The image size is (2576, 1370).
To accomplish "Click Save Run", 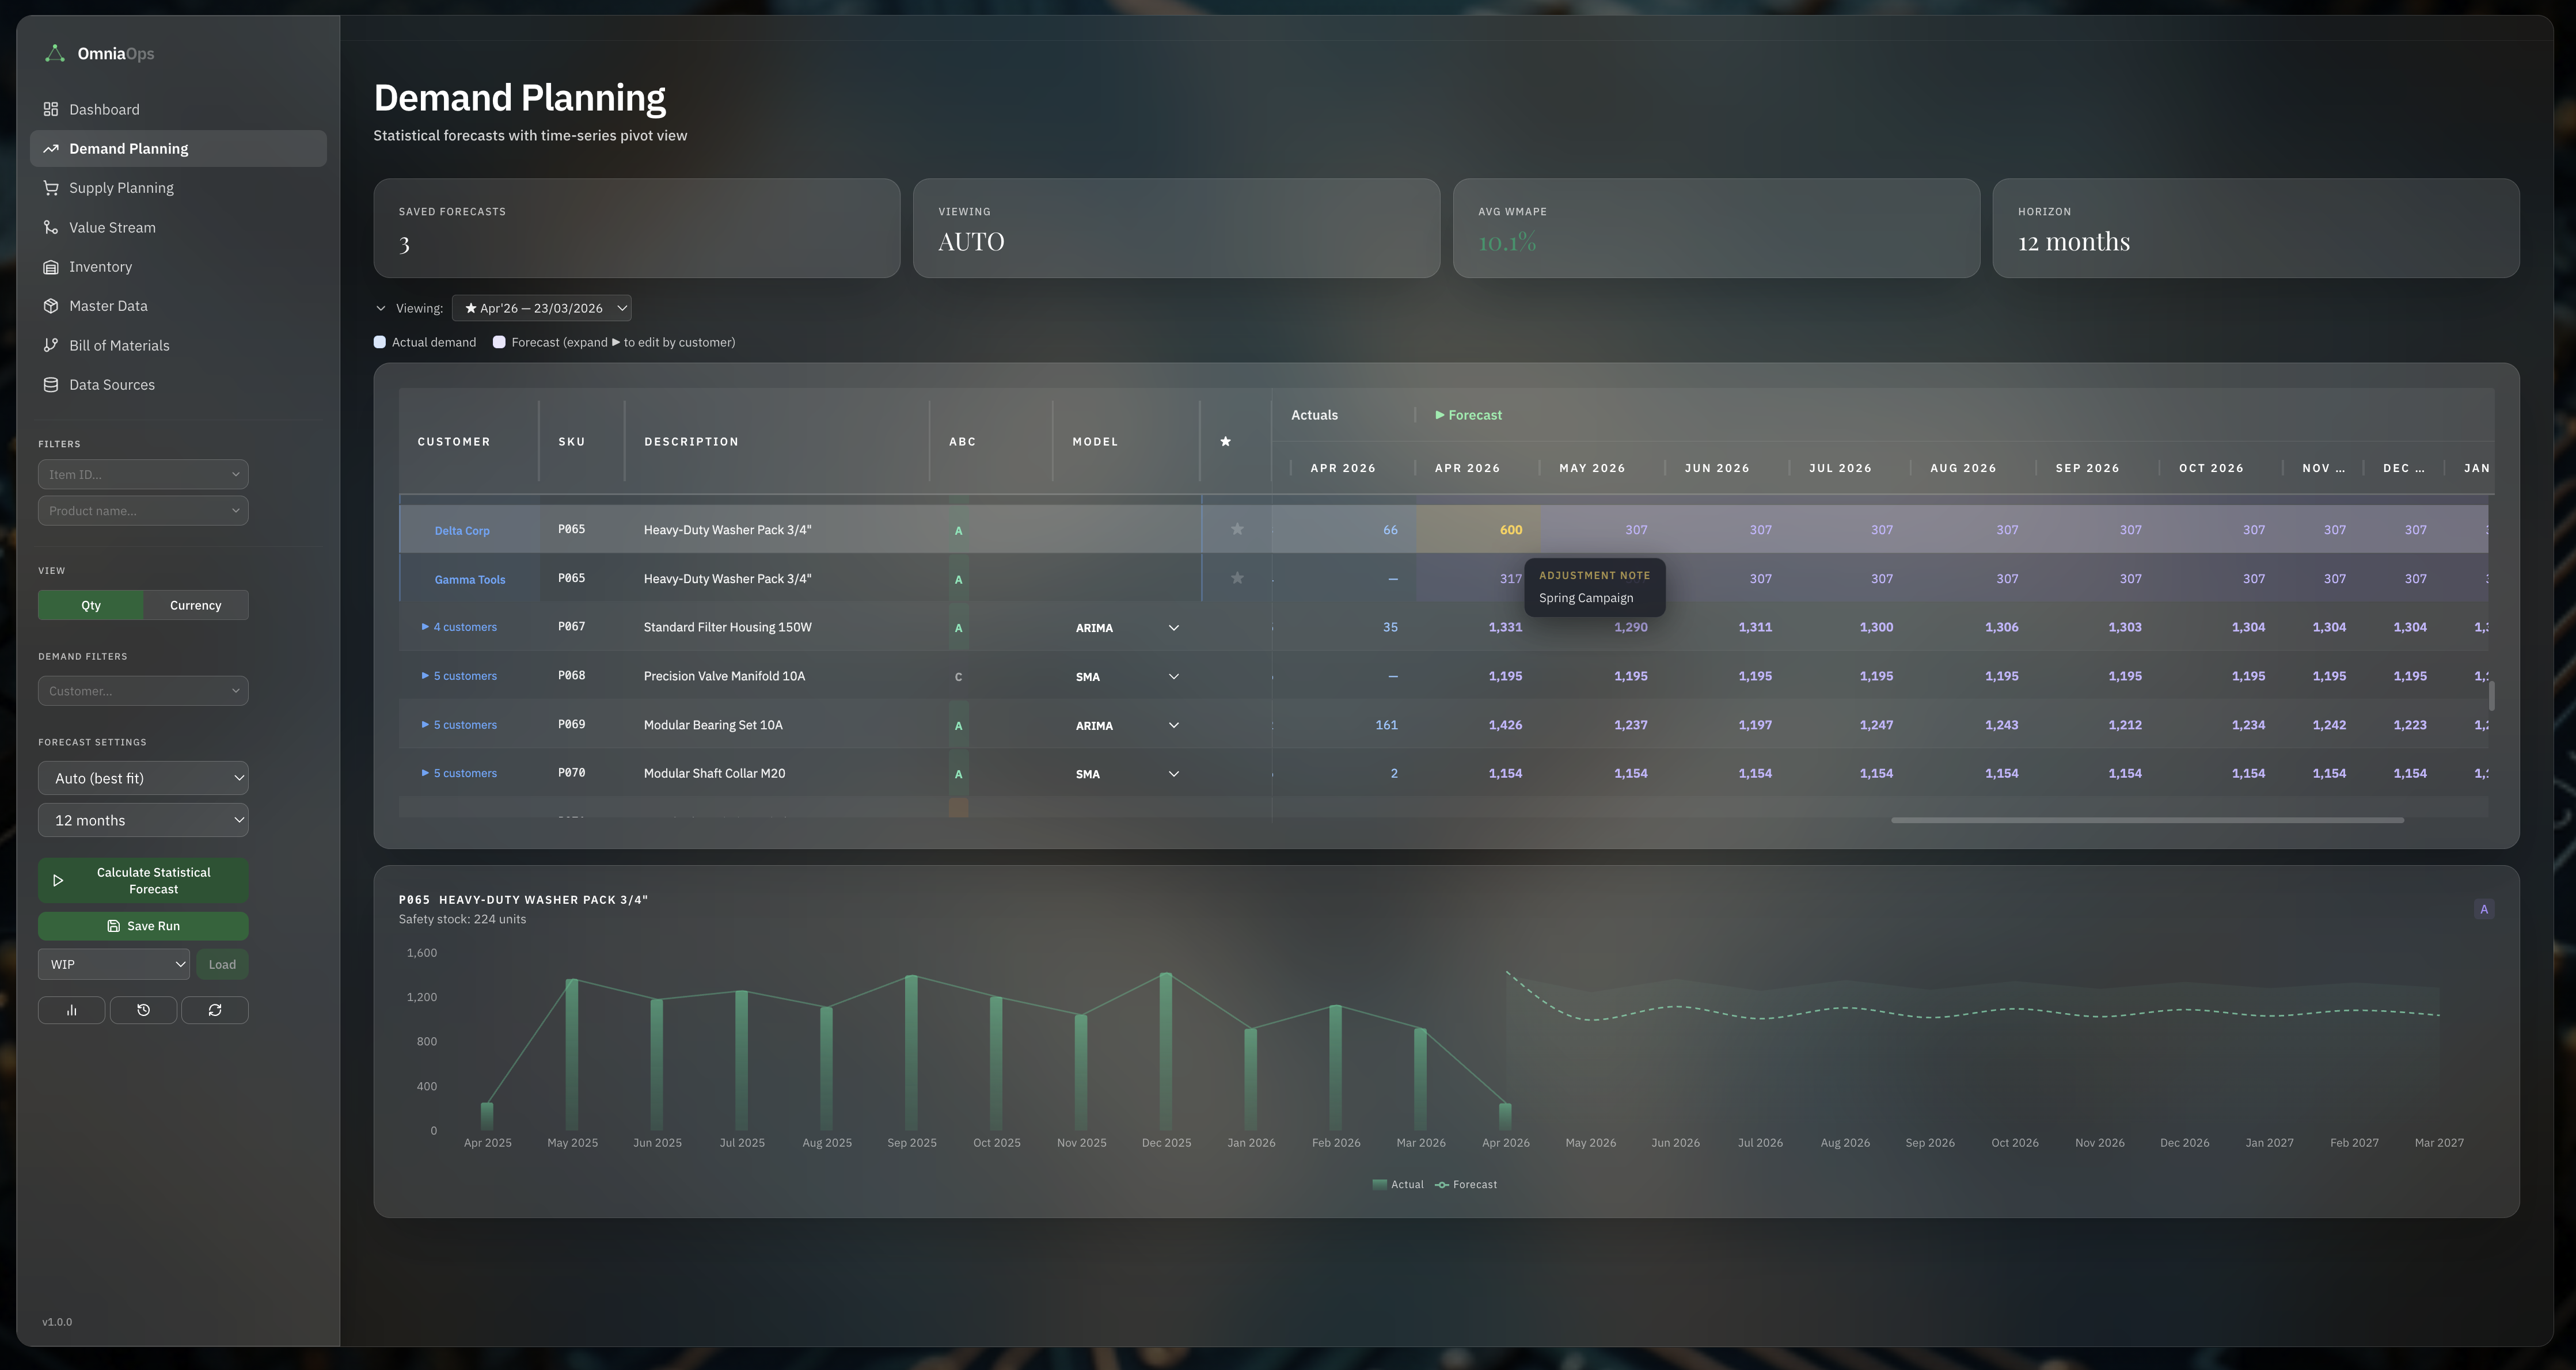I will [143, 925].
